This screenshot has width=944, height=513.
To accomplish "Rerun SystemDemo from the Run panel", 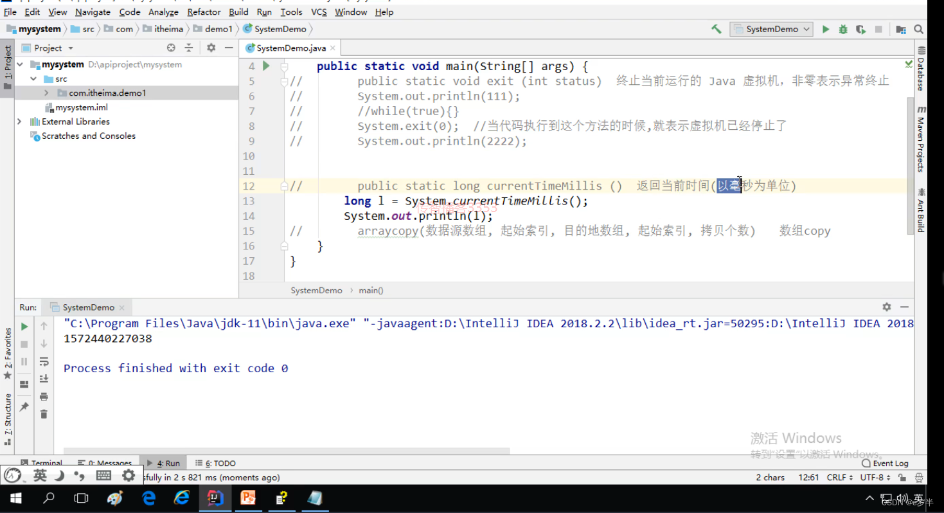I will pos(24,326).
